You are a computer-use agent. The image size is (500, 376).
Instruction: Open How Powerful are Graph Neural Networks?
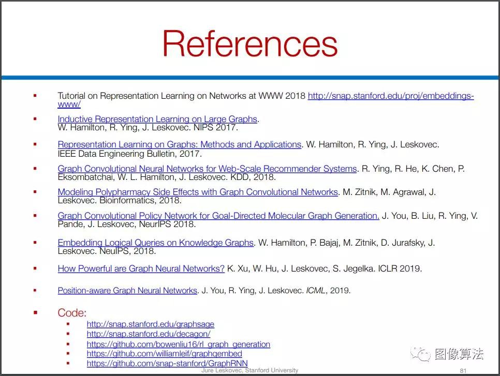coord(141,268)
